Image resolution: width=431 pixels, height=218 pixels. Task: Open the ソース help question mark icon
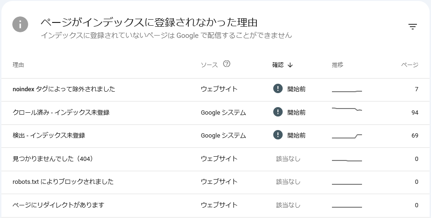(x=226, y=64)
